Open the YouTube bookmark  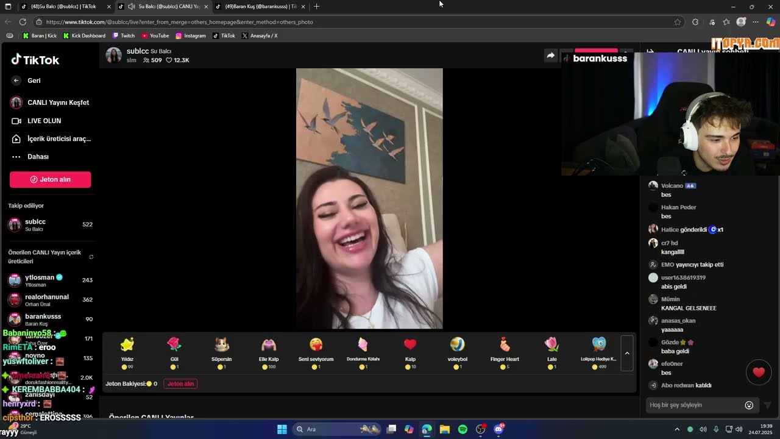click(x=155, y=36)
